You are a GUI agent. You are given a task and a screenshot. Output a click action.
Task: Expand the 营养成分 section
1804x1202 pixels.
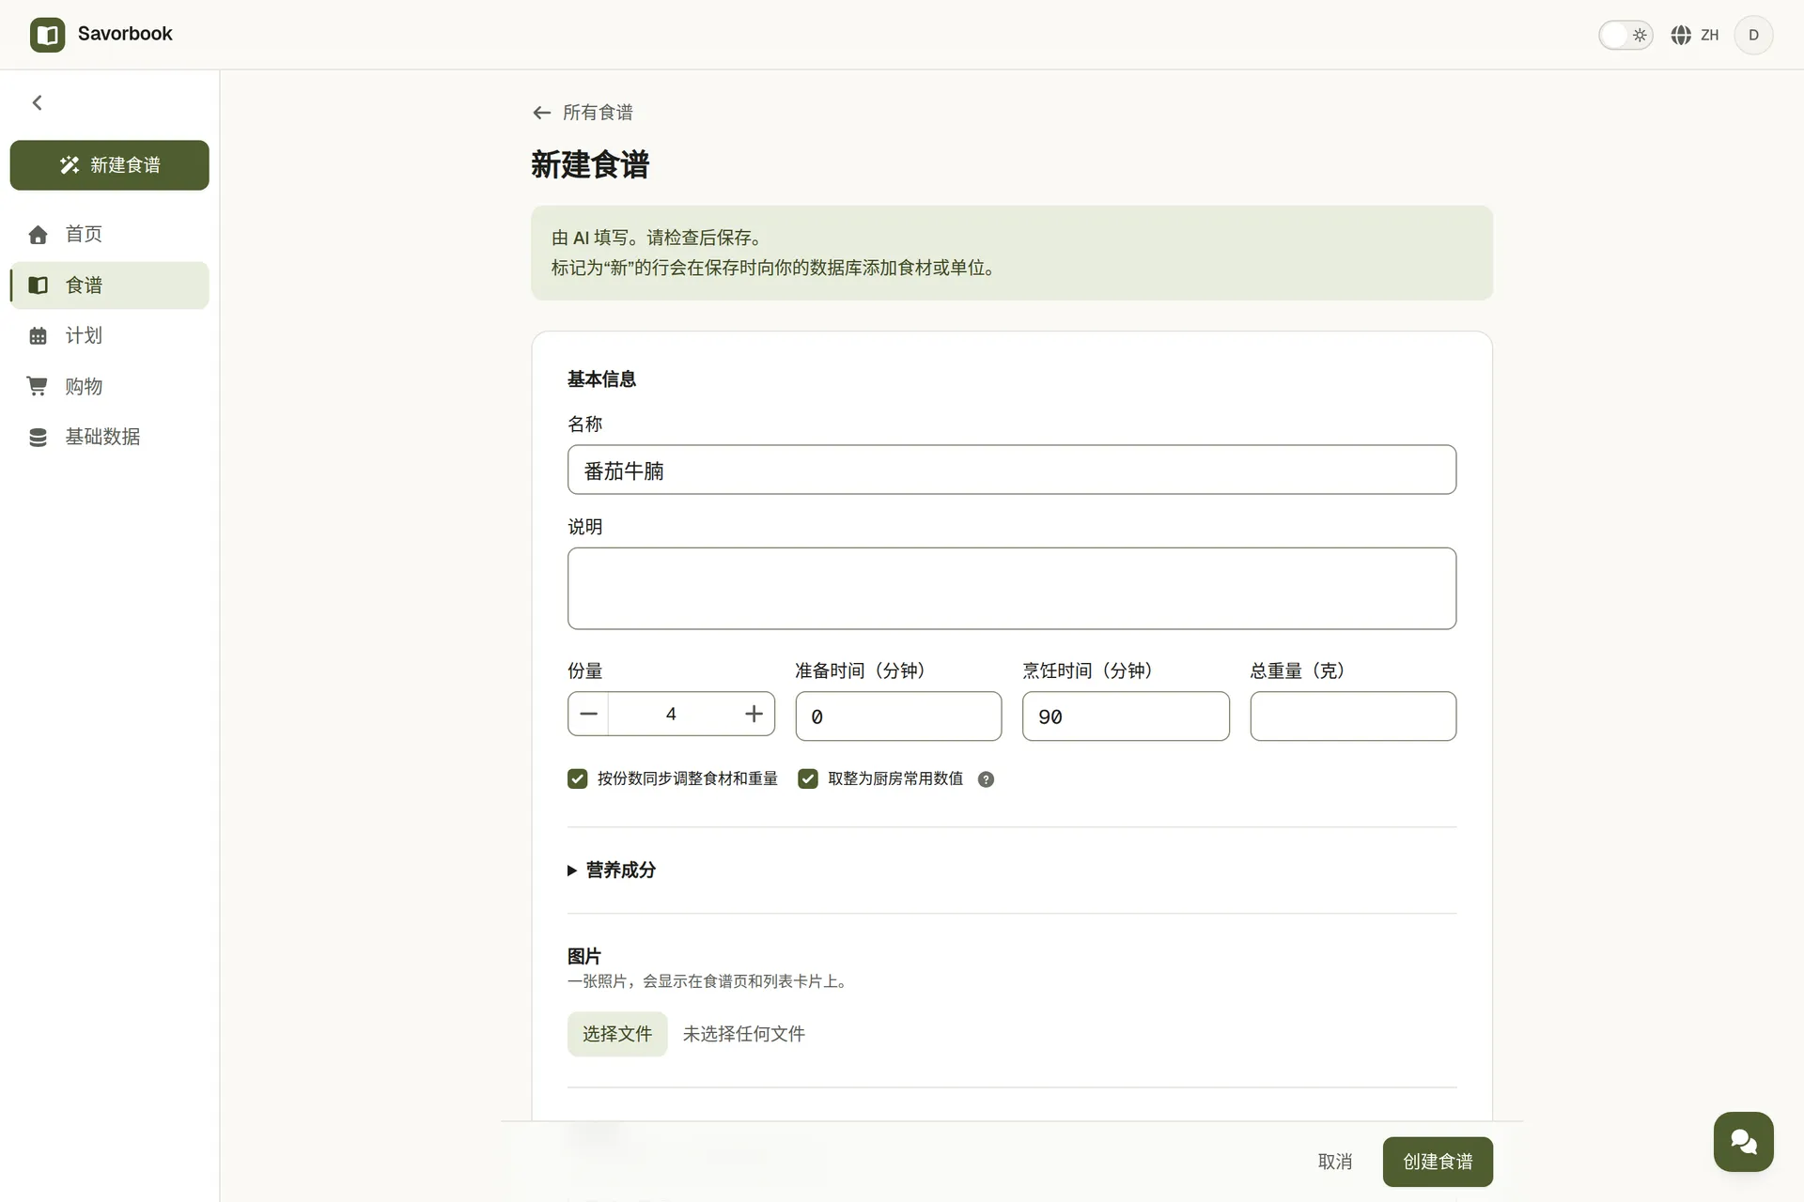coord(612,871)
